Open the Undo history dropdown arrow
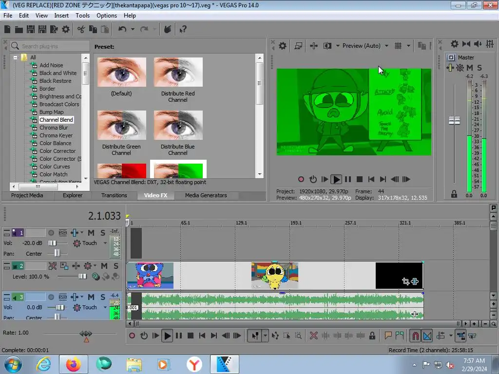The height and width of the screenshot is (374, 499). point(133,30)
